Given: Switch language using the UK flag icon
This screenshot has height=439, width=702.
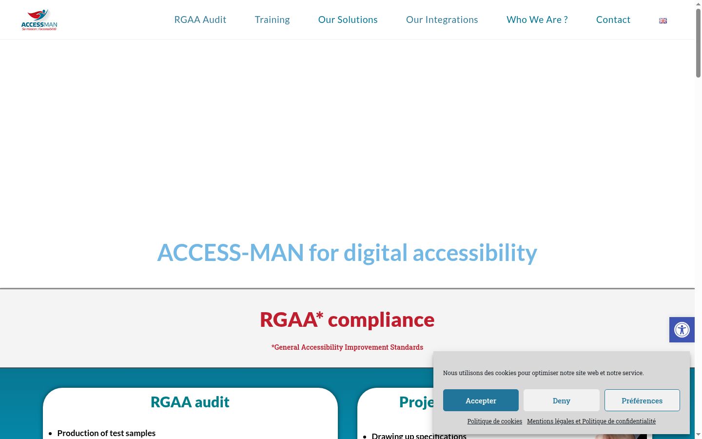Looking at the screenshot, I should click(663, 20).
